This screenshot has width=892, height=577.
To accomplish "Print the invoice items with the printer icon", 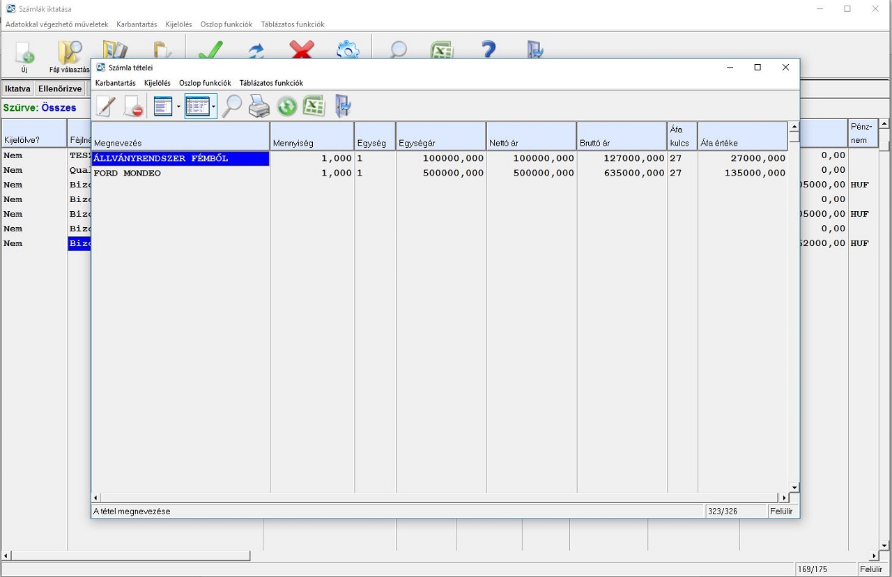I will 259,107.
